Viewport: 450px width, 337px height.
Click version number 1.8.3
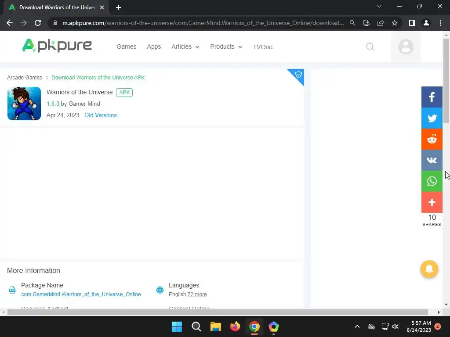53,104
